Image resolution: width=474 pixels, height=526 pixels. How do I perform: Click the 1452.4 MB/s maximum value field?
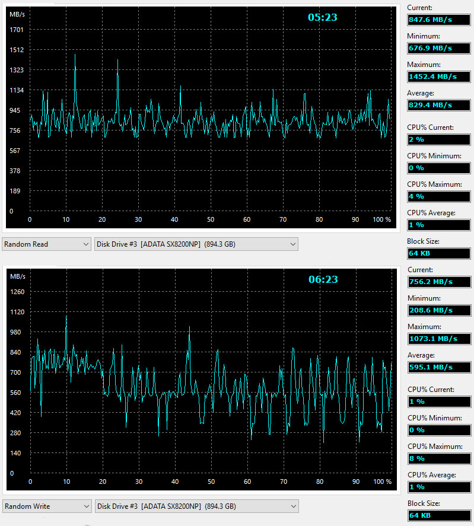coord(438,76)
